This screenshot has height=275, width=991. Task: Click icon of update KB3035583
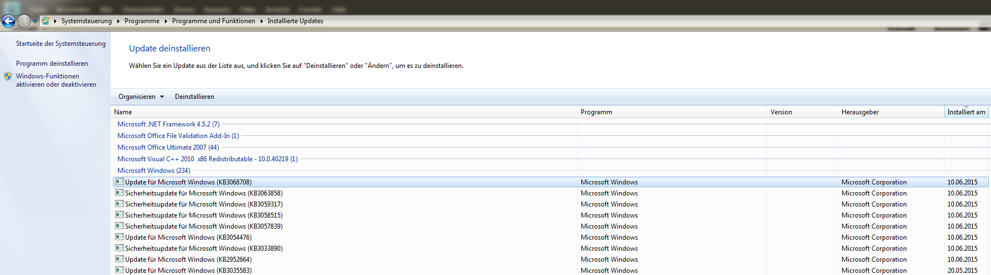click(120, 270)
